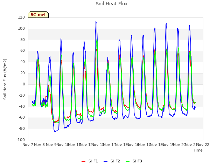Click the SHF2 minimum trough on Nov 9
The width and height of the screenshot is (224, 168).
(55, 132)
